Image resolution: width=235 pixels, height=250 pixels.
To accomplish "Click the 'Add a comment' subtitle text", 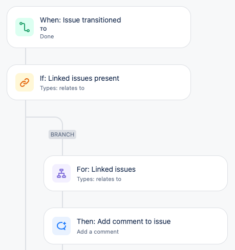I will [x=98, y=232].
